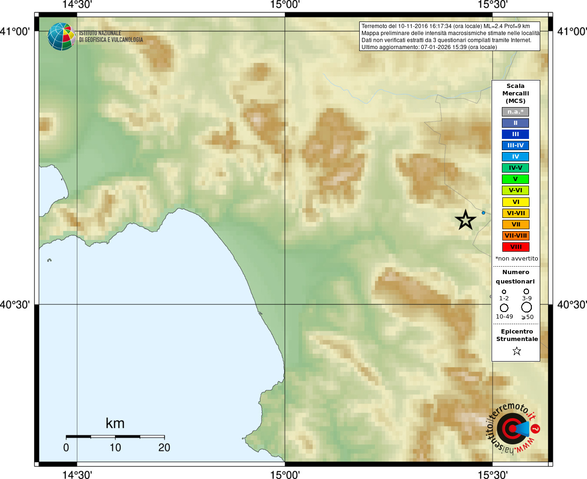The image size is (587, 479).
Task: Click the intensity VI-VII swatch
Action: pyautogui.click(x=516, y=213)
